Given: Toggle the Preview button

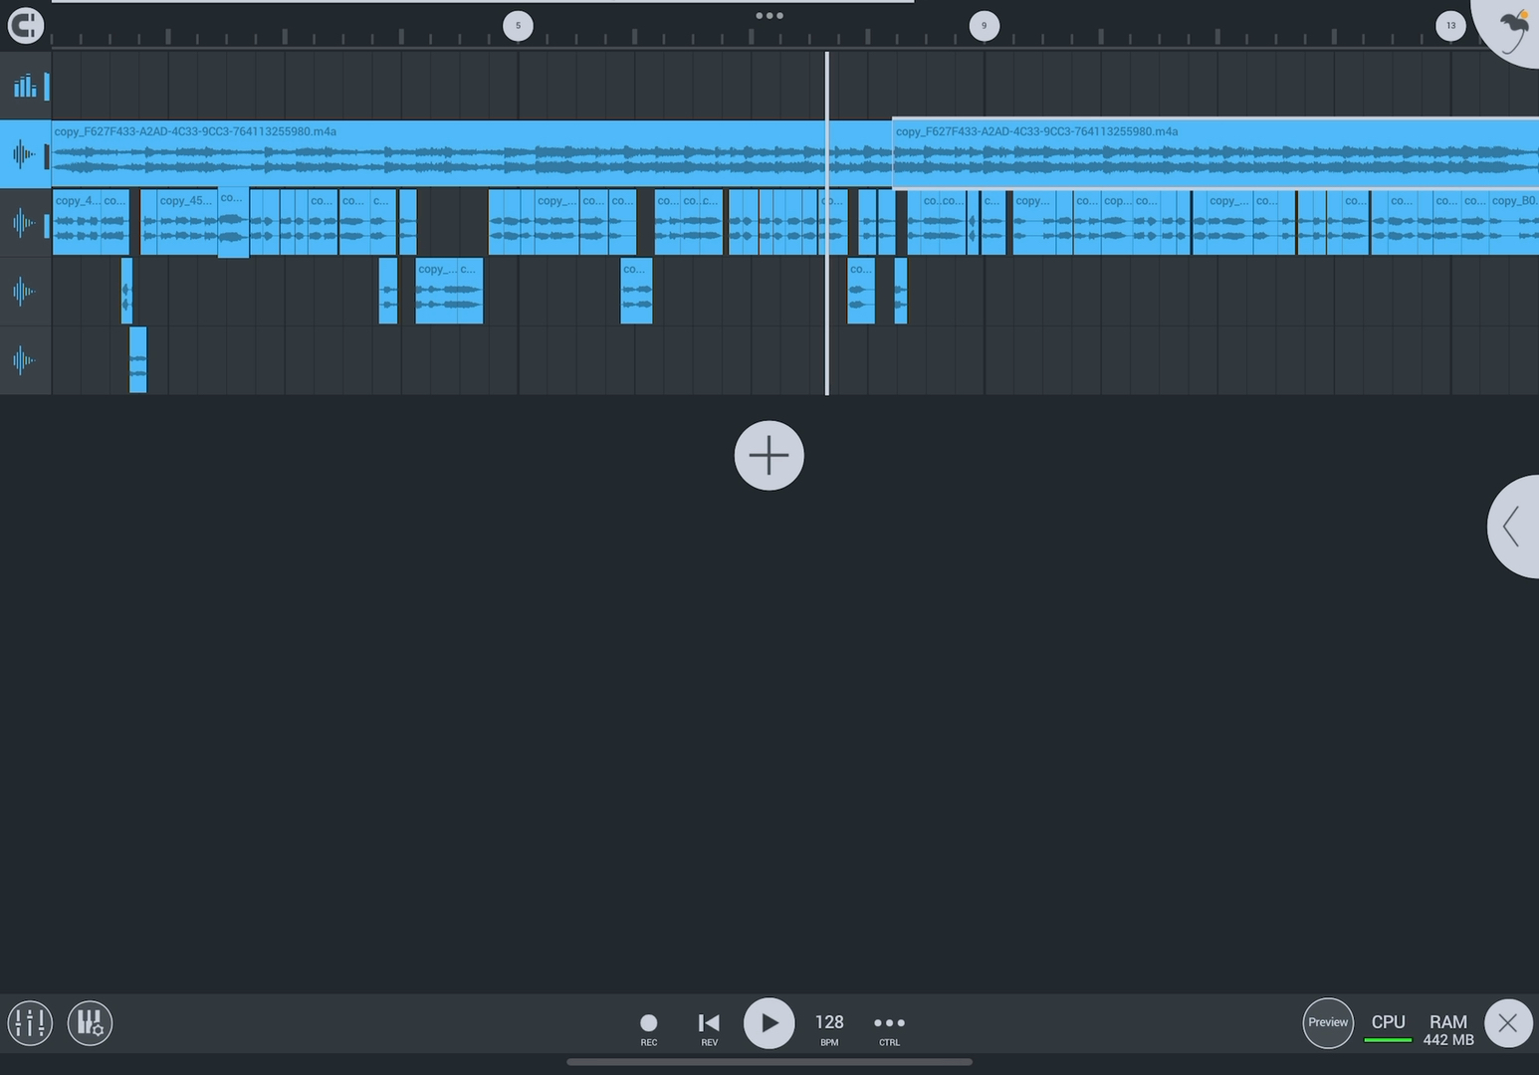Looking at the screenshot, I should 1328,1022.
